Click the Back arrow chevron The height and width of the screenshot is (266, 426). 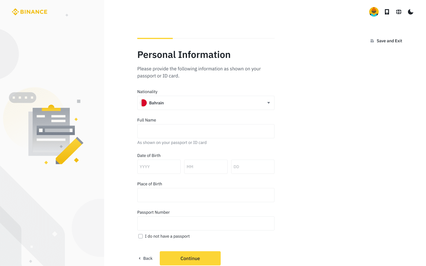click(140, 258)
